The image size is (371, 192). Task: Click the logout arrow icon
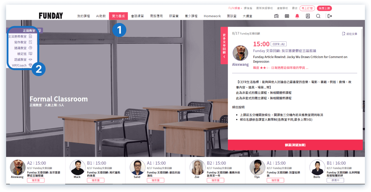click(x=330, y=16)
